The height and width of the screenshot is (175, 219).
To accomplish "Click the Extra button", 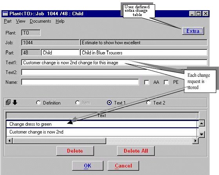I will [x=193, y=31].
